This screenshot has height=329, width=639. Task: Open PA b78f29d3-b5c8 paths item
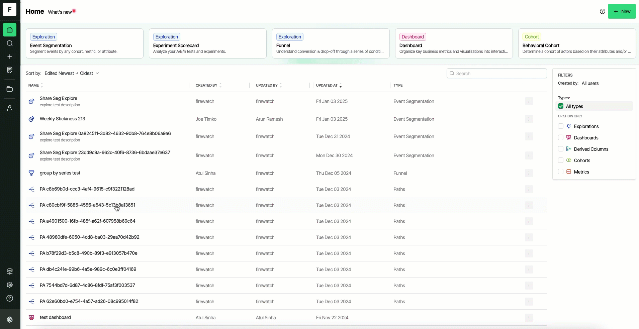click(x=88, y=253)
